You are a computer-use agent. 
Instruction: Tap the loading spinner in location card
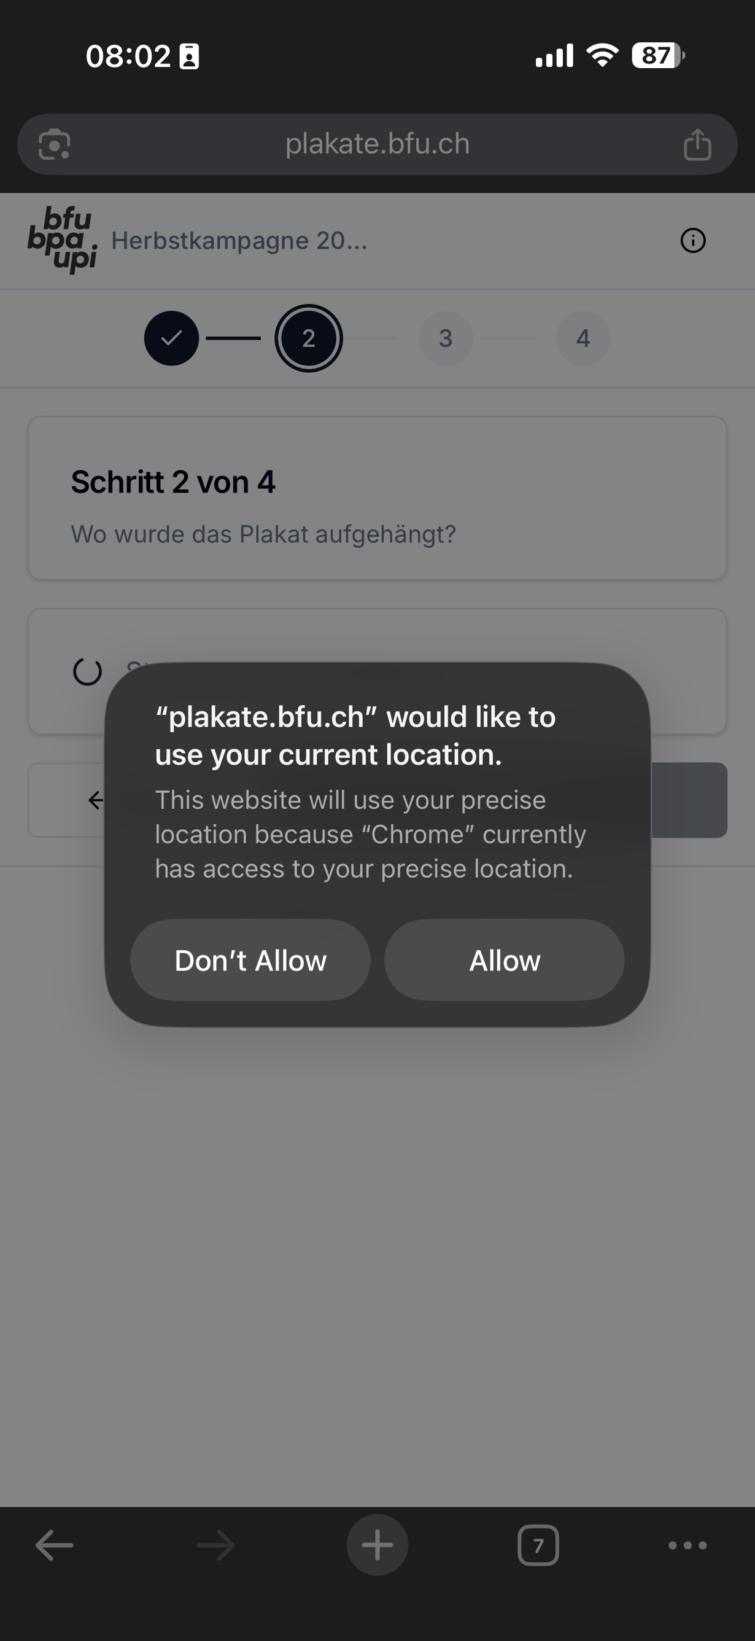(87, 671)
